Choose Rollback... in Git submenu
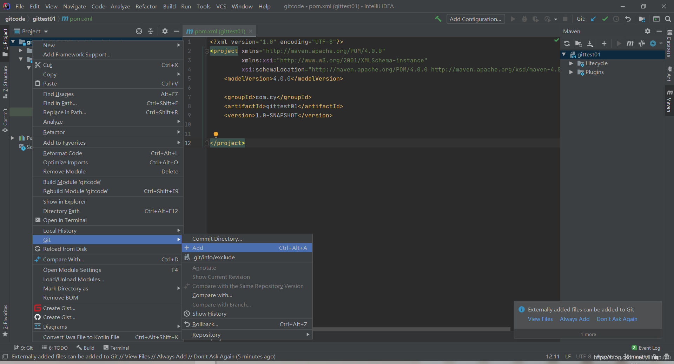 pos(247,324)
